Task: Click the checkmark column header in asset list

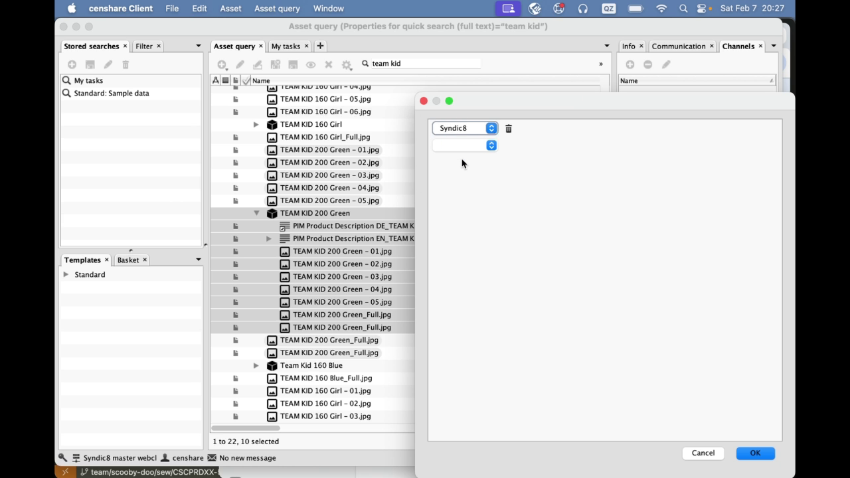Action: pos(246,80)
